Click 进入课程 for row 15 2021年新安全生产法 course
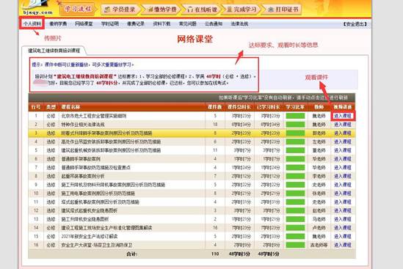 point(342,236)
